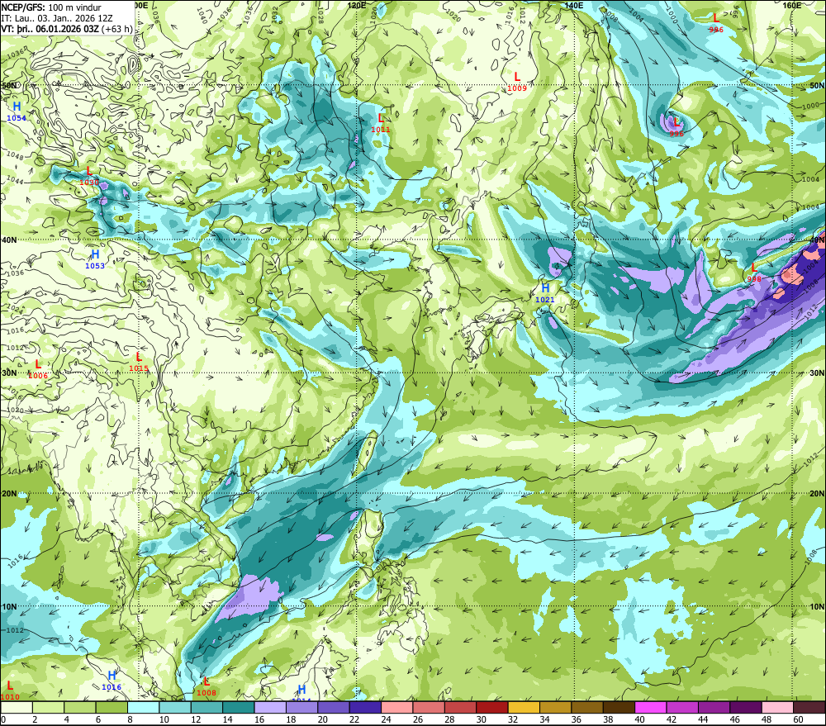Click the 'NCEP/GFS: 100 m vindur' title text
826x726 pixels.
coord(51,7)
